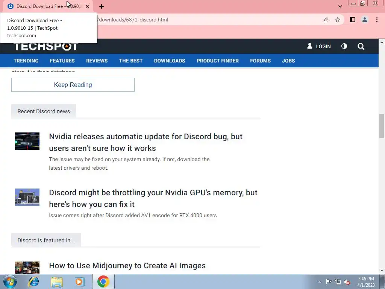Open the Action Center flag icon
The image size is (385, 289).
point(329,281)
